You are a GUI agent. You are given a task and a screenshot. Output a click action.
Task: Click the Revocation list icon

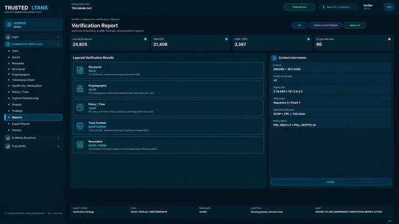point(80,145)
